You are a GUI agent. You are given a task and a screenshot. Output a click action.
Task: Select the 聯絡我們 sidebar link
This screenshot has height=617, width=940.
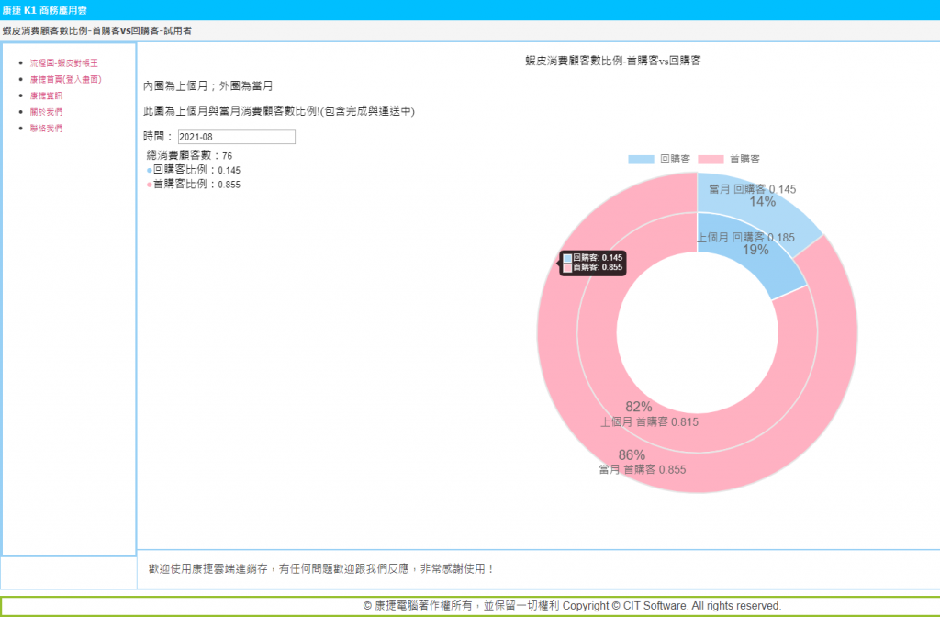click(46, 129)
